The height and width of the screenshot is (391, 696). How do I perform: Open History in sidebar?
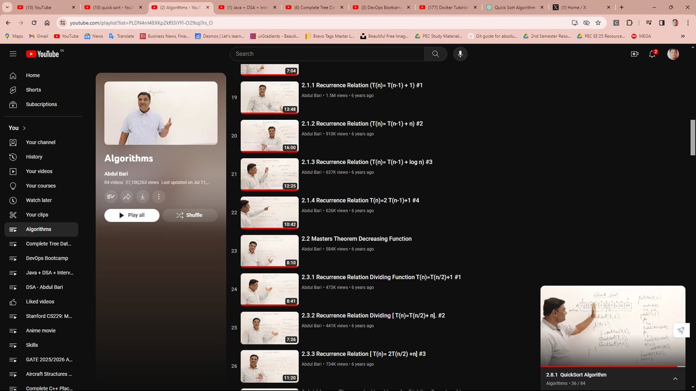(x=41, y=157)
